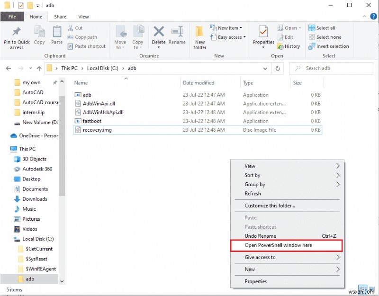379x296 pixels.
Task: Select Open PowerShell window here
Action: click(287, 245)
